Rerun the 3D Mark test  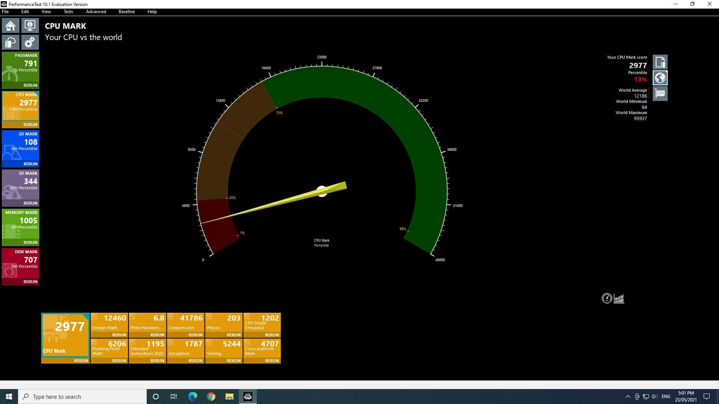[30, 203]
